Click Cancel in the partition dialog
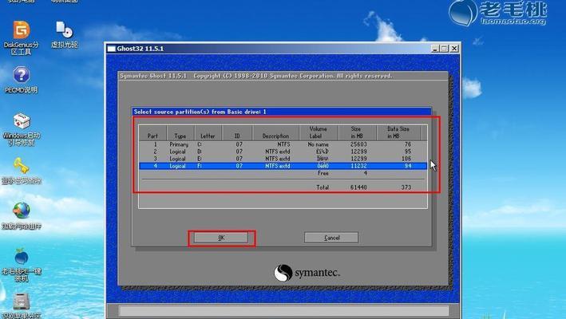 [331, 238]
